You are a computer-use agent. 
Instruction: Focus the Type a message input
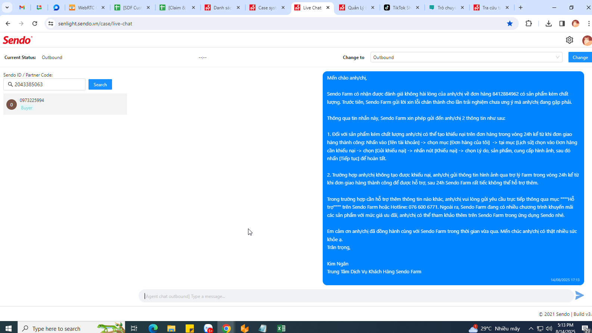tap(356, 296)
